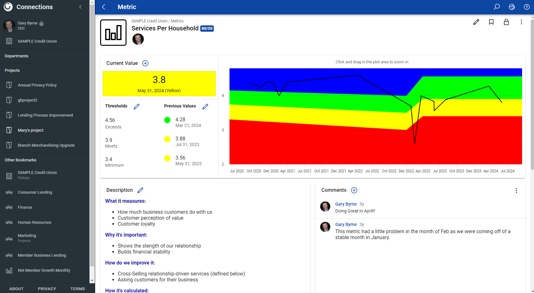The height and width of the screenshot is (293, 534).
Task: Add a new comment
Action: click(354, 190)
